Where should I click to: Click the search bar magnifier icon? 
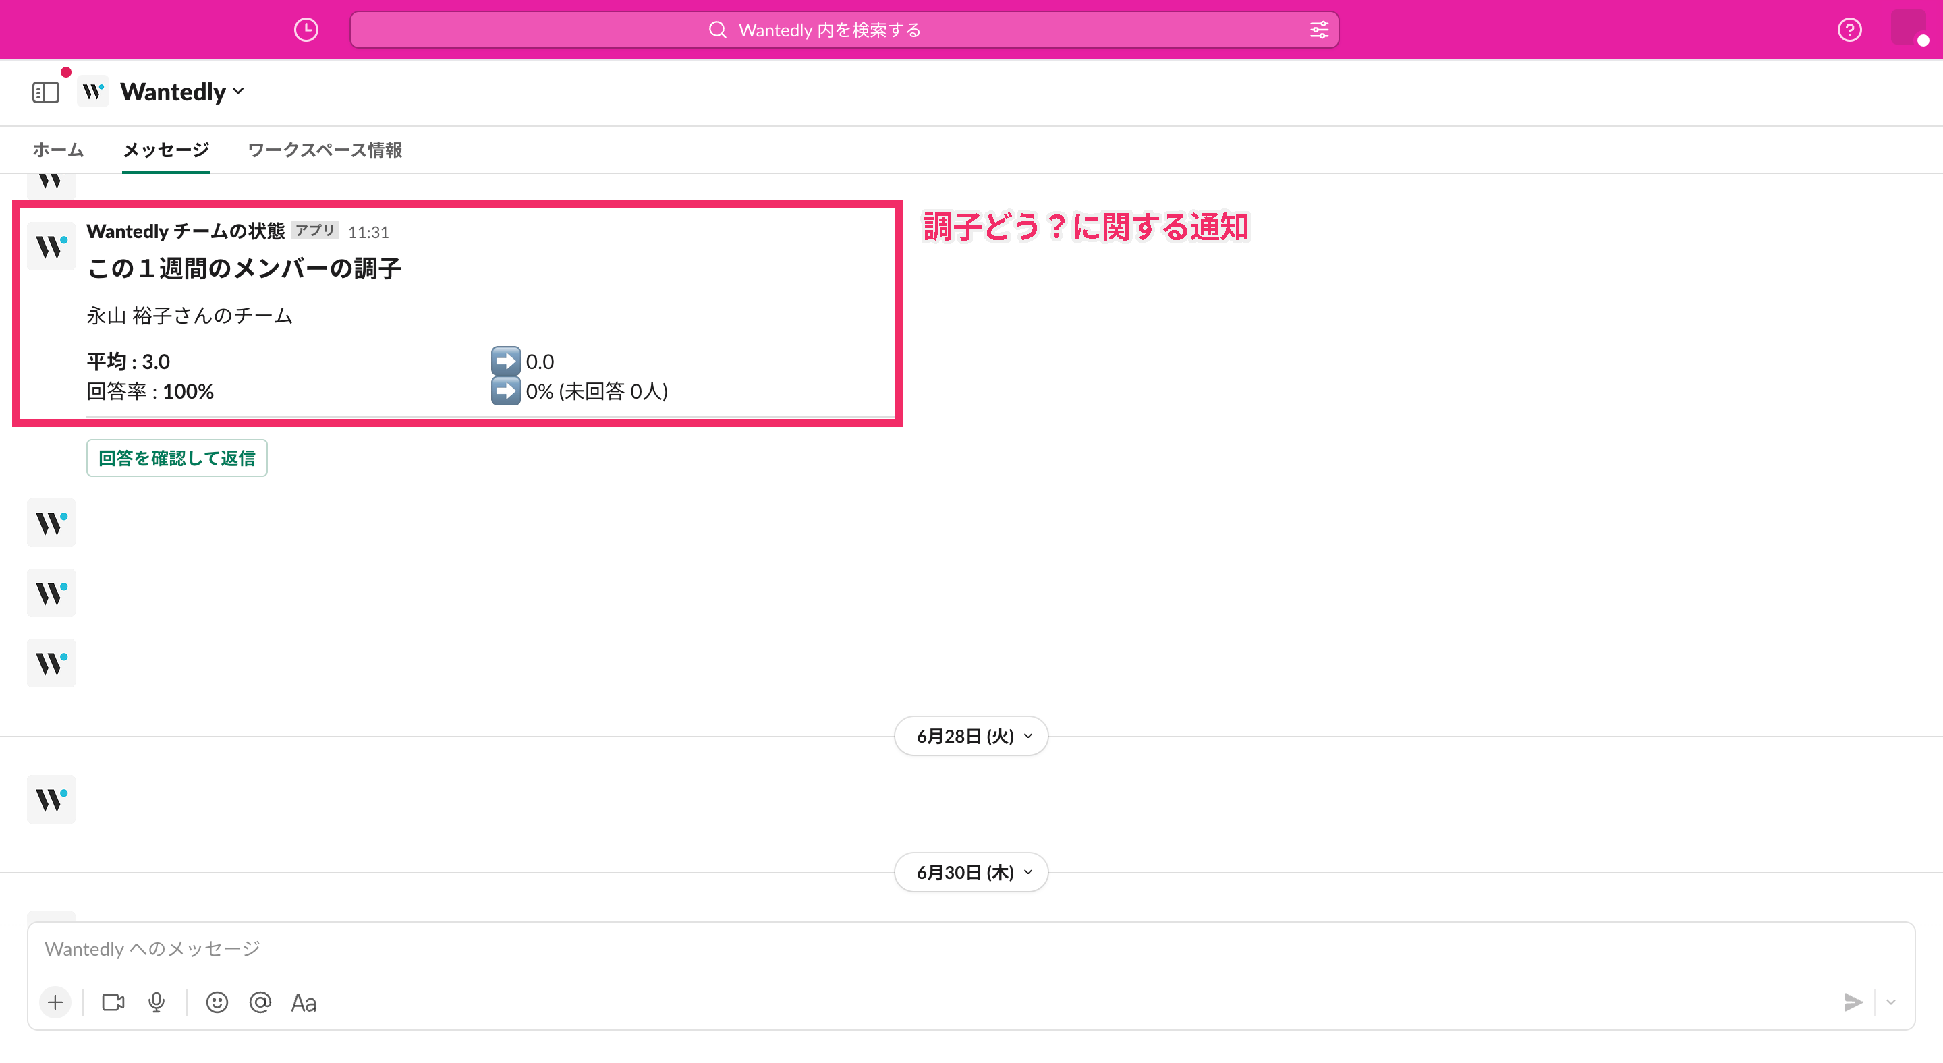(x=717, y=30)
